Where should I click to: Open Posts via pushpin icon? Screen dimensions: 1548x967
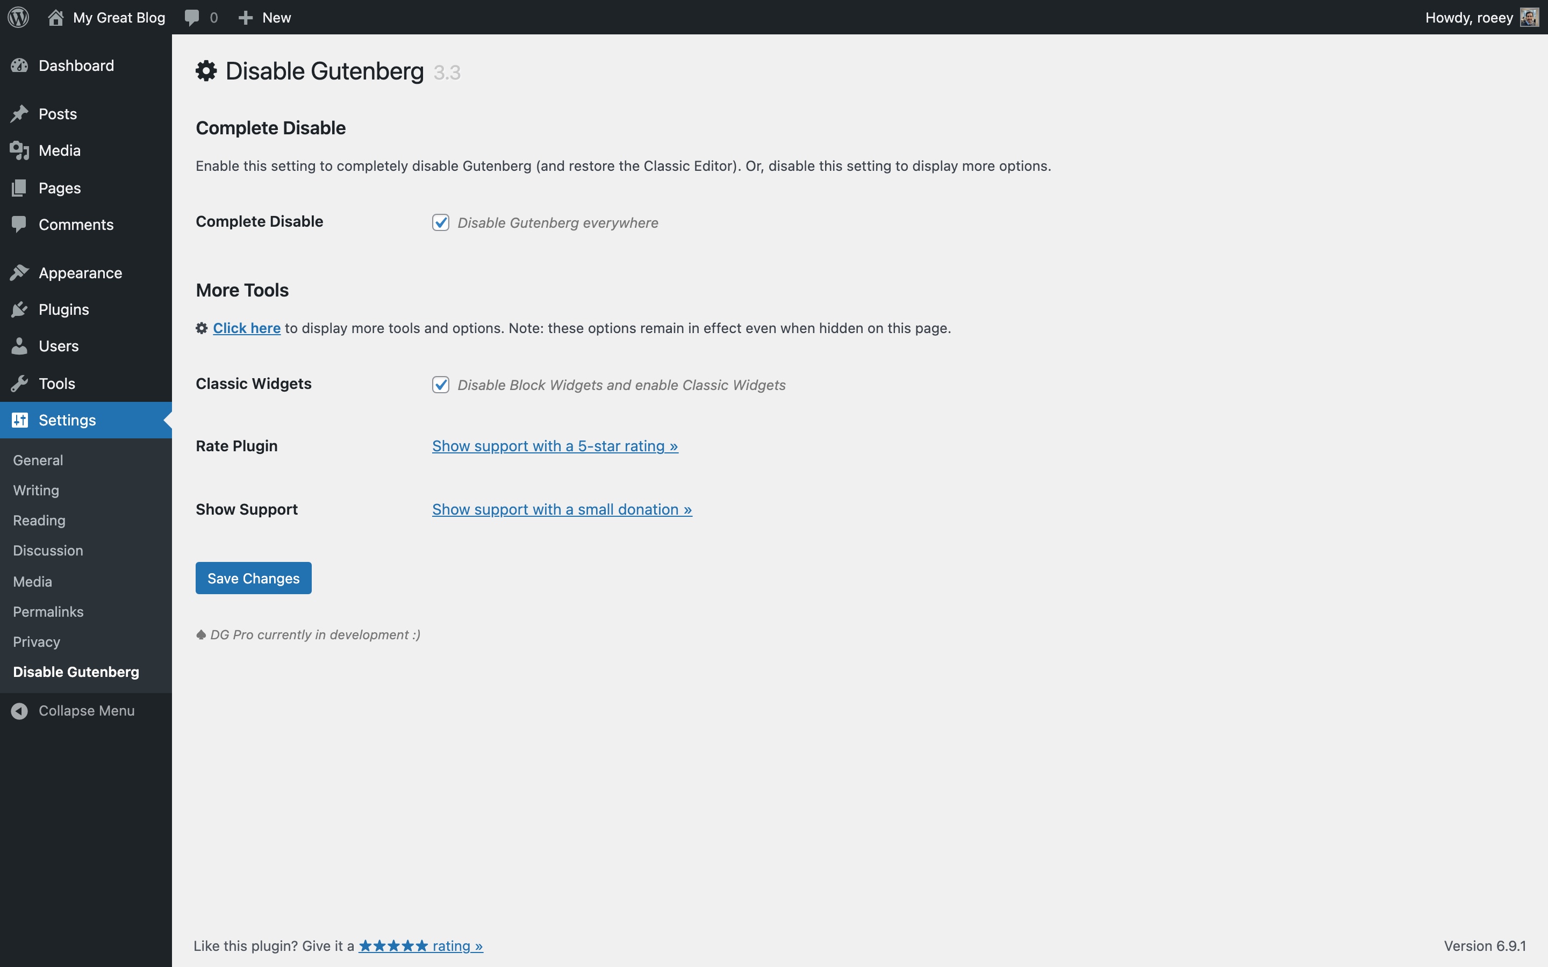pyautogui.click(x=19, y=114)
